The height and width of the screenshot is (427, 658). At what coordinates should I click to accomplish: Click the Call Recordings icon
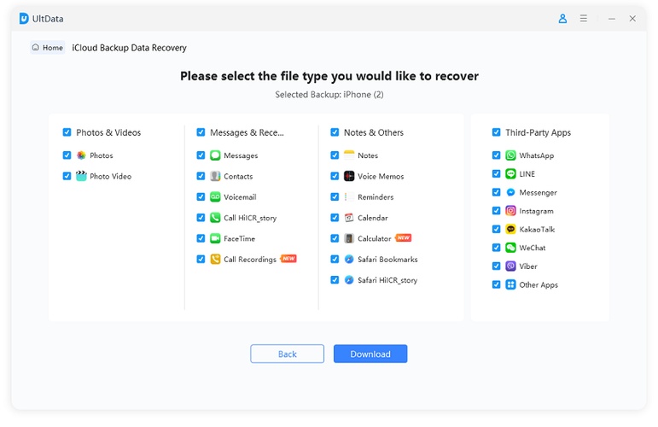click(215, 259)
